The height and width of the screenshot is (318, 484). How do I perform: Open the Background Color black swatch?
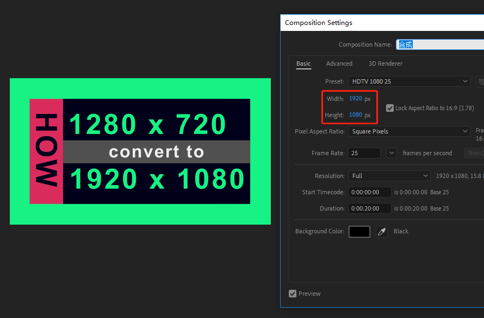pos(359,231)
